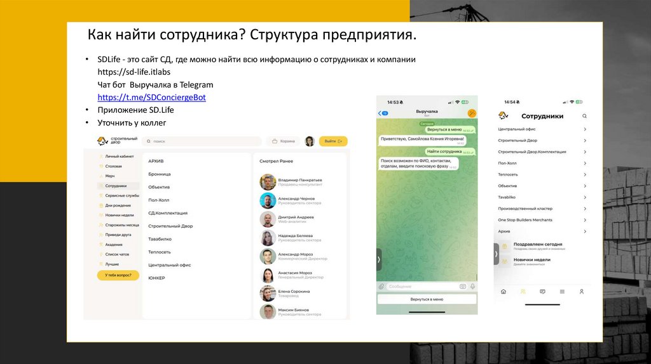
Task: Click the Лучшие sidebar icon
Action: point(101,264)
